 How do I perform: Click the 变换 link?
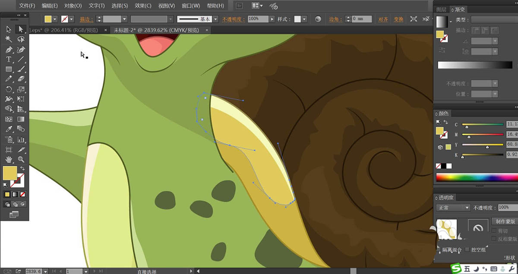398,19
